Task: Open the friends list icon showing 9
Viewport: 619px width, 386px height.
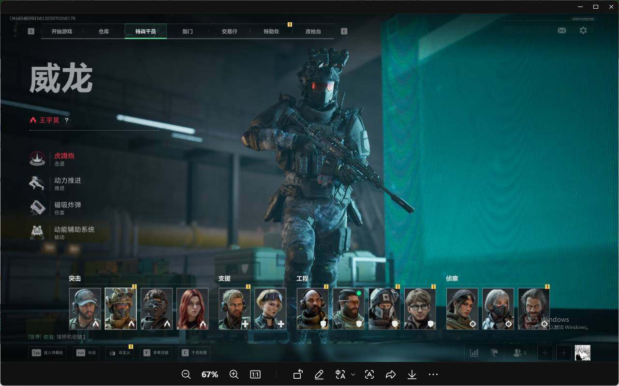Action: pos(519,353)
